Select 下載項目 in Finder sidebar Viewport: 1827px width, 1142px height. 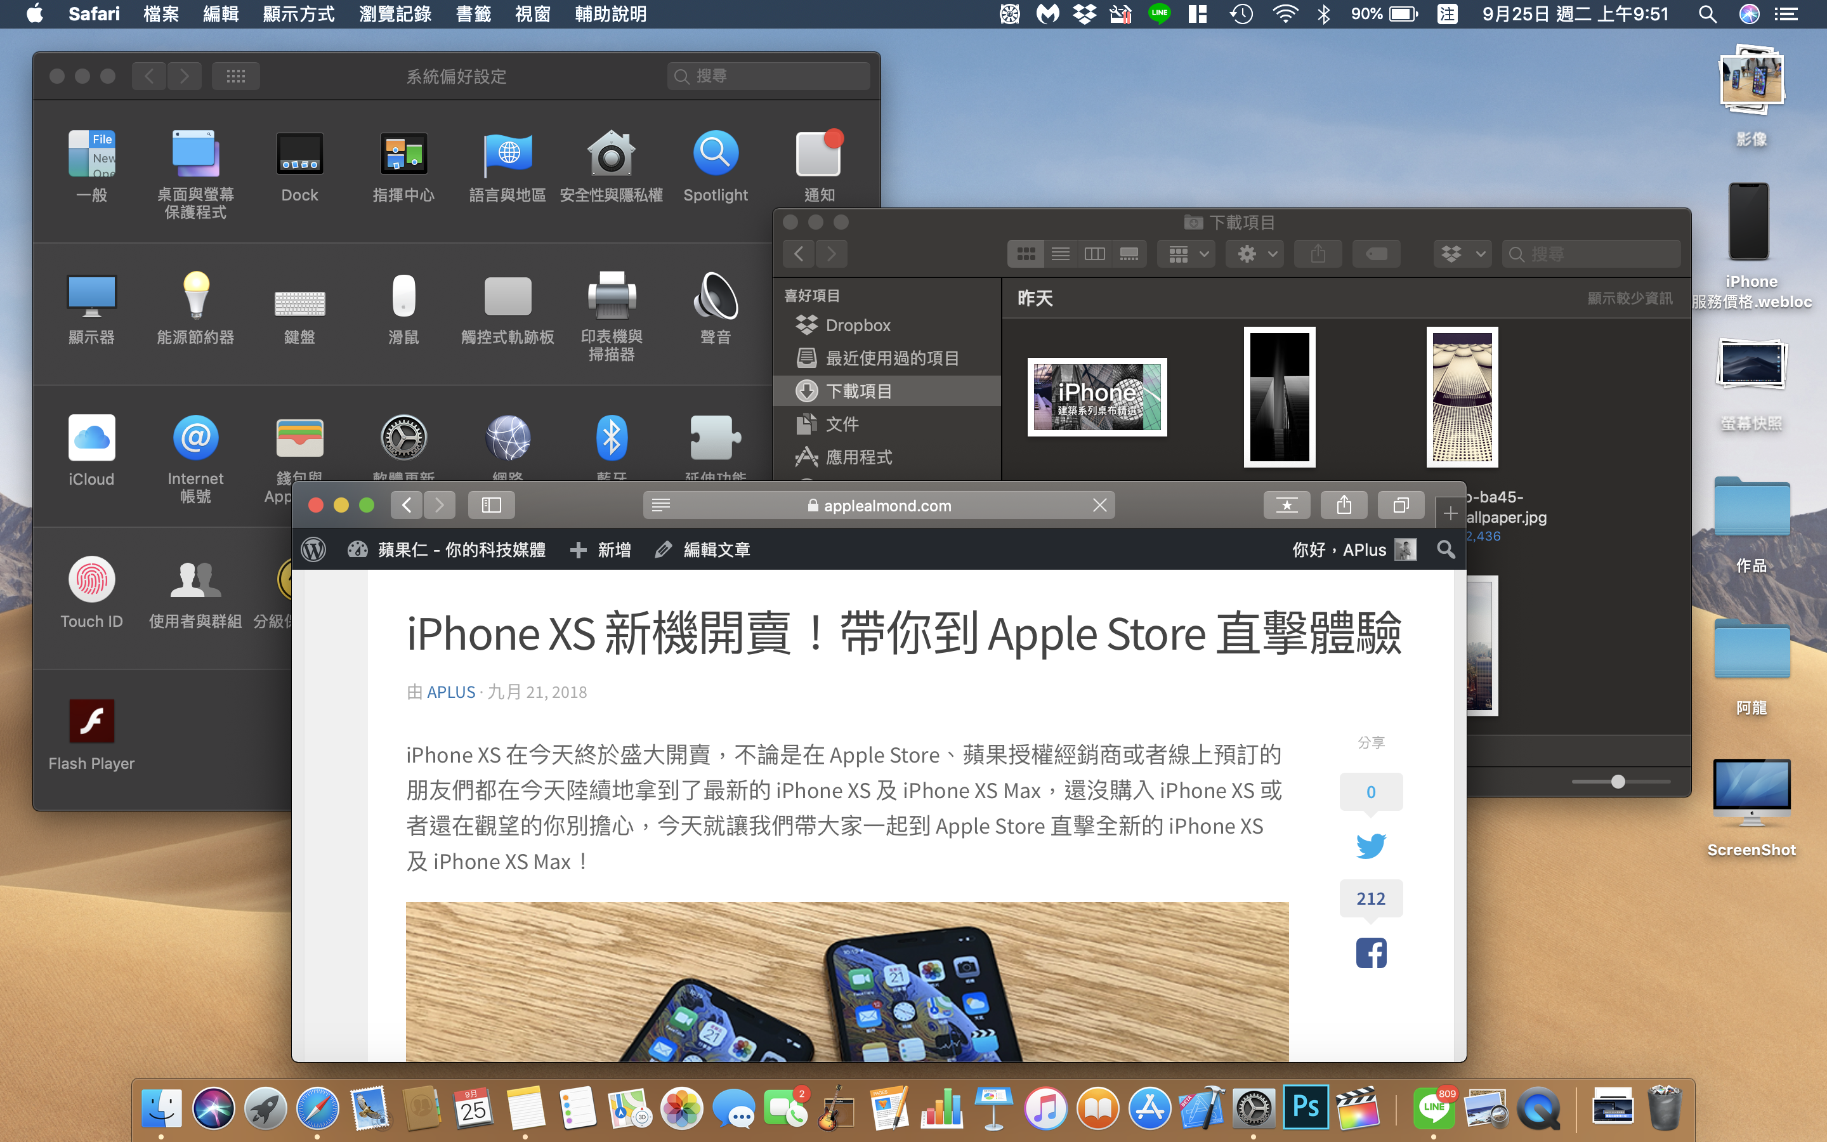(x=887, y=390)
